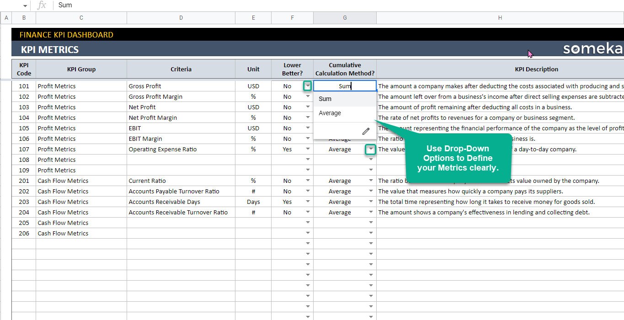The width and height of the screenshot is (624, 320).
Task: Click description of Net Profit row
Action: pos(475,107)
